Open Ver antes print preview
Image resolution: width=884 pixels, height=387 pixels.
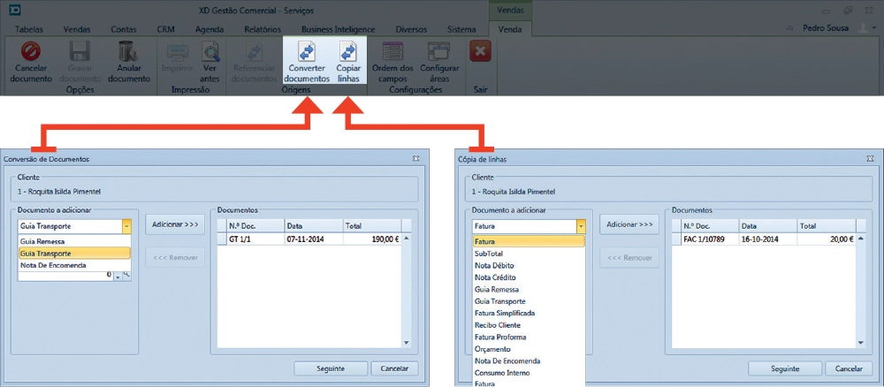point(210,52)
